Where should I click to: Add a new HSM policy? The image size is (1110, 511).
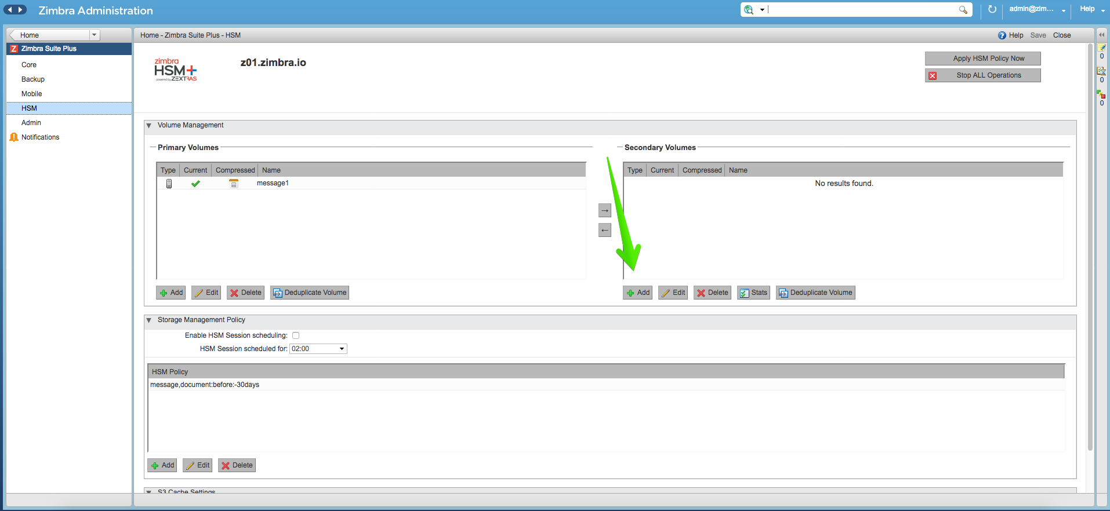(162, 465)
